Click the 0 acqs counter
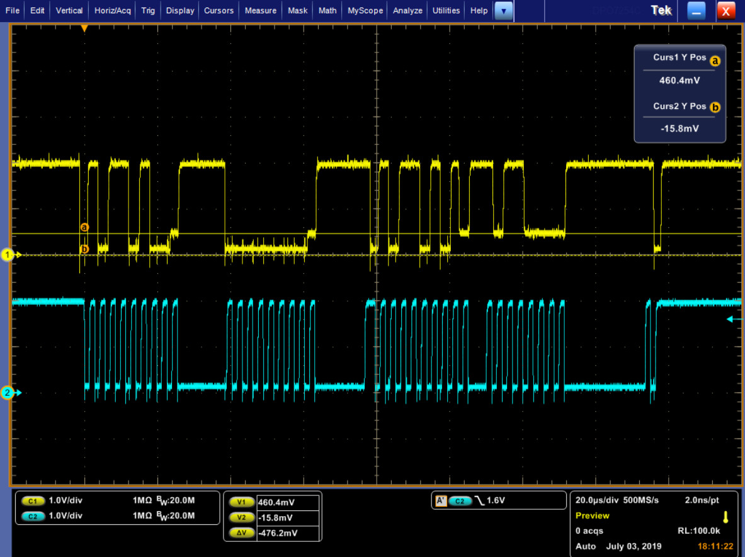745x557 pixels. [x=589, y=531]
